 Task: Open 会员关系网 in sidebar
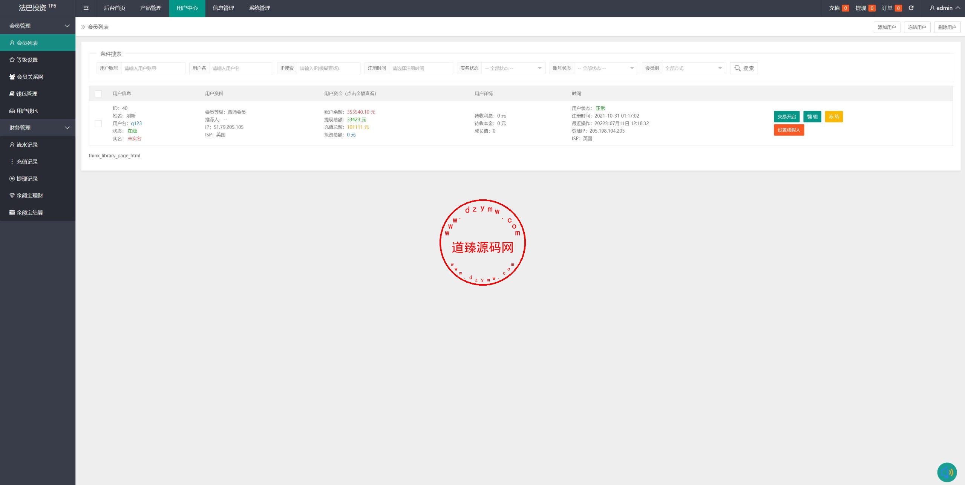(x=38, y=76)
